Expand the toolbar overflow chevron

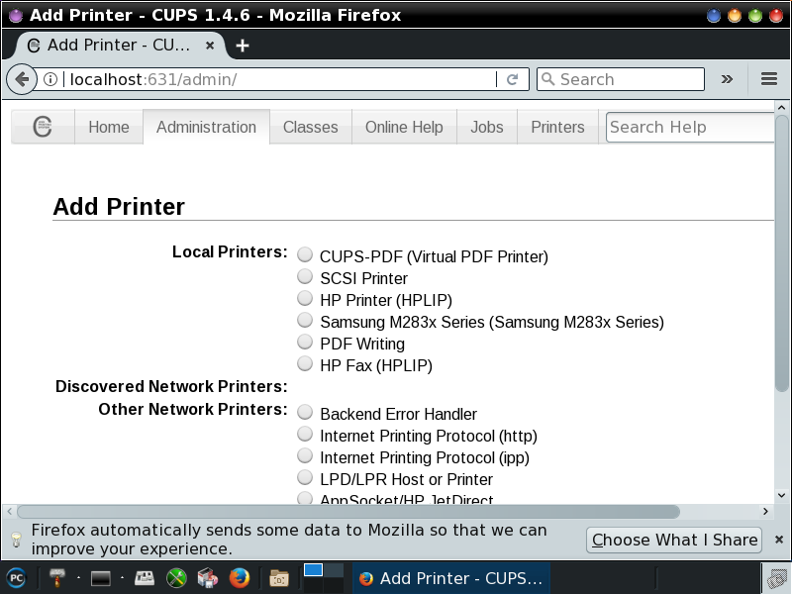click(x=727, y=79)
